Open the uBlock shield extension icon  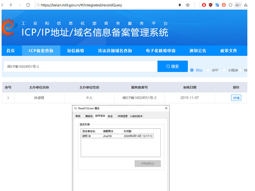(211, 5)
